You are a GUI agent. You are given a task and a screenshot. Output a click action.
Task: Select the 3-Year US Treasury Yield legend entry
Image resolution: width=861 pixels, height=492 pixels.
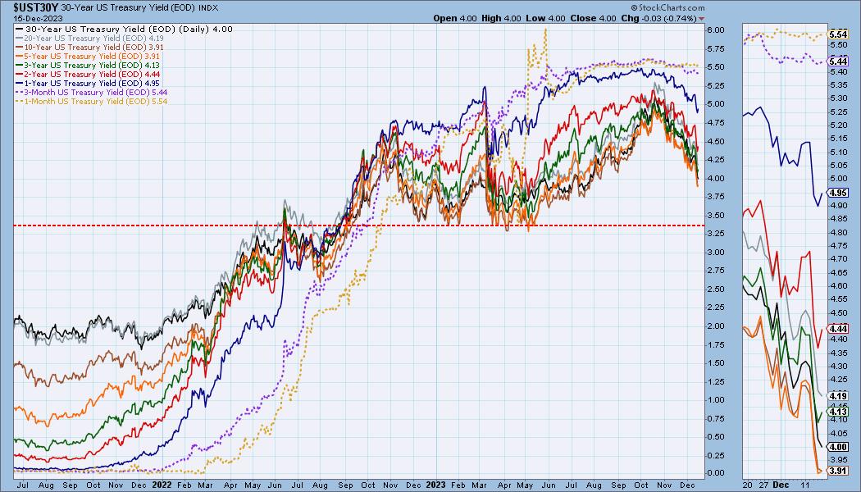pos(88,66)
